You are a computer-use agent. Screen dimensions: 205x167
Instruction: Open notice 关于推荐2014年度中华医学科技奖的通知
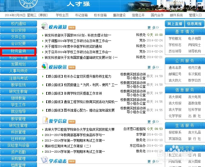click(x=73, y=46)
